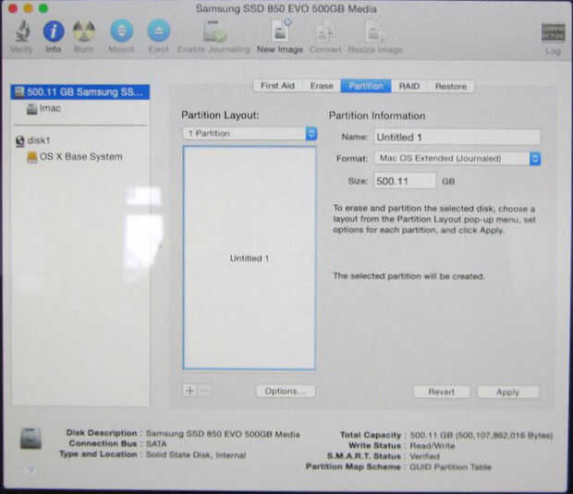
Task: Click the Eject toolbar icon
Action: [x=159, y=30]
